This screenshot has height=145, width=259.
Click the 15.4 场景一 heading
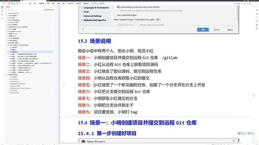tap(137, 123)
